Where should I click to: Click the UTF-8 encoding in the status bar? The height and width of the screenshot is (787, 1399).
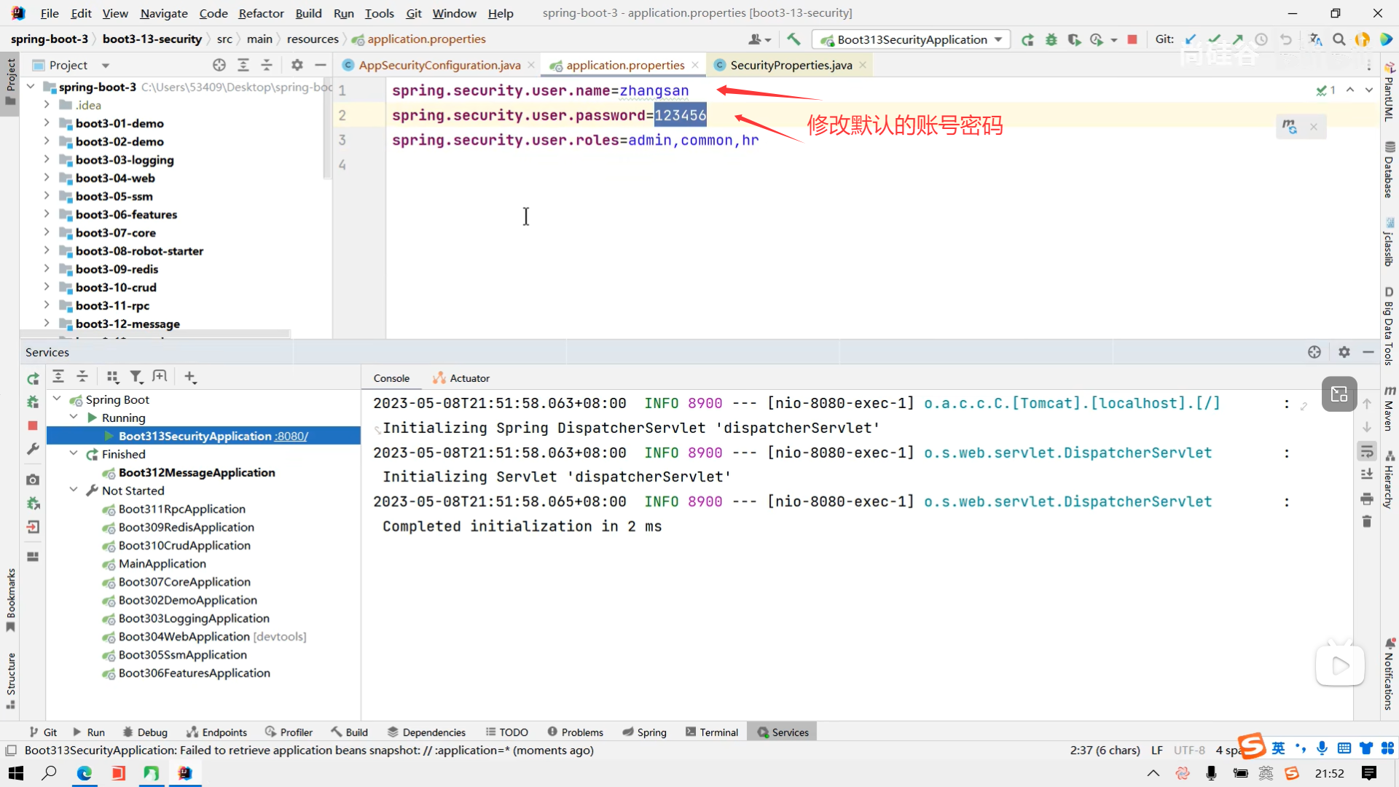[1189, 750]
